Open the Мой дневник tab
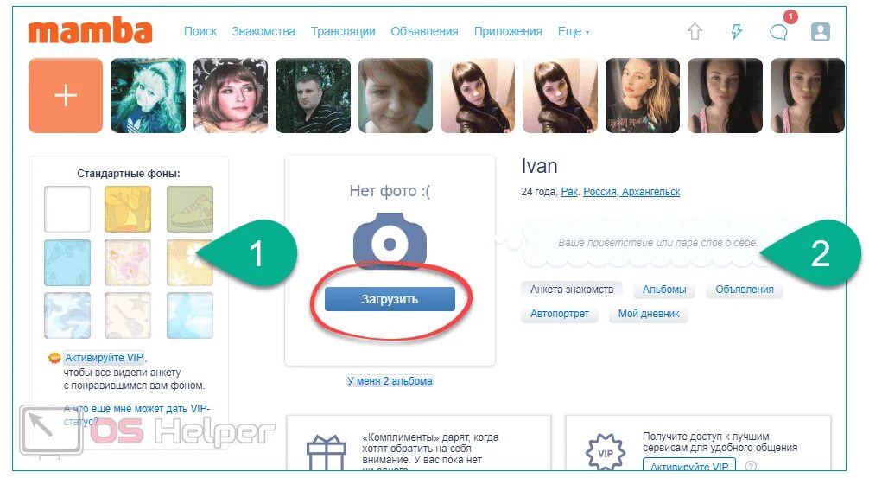Screen dimensions: 869x478 [649, 314]
